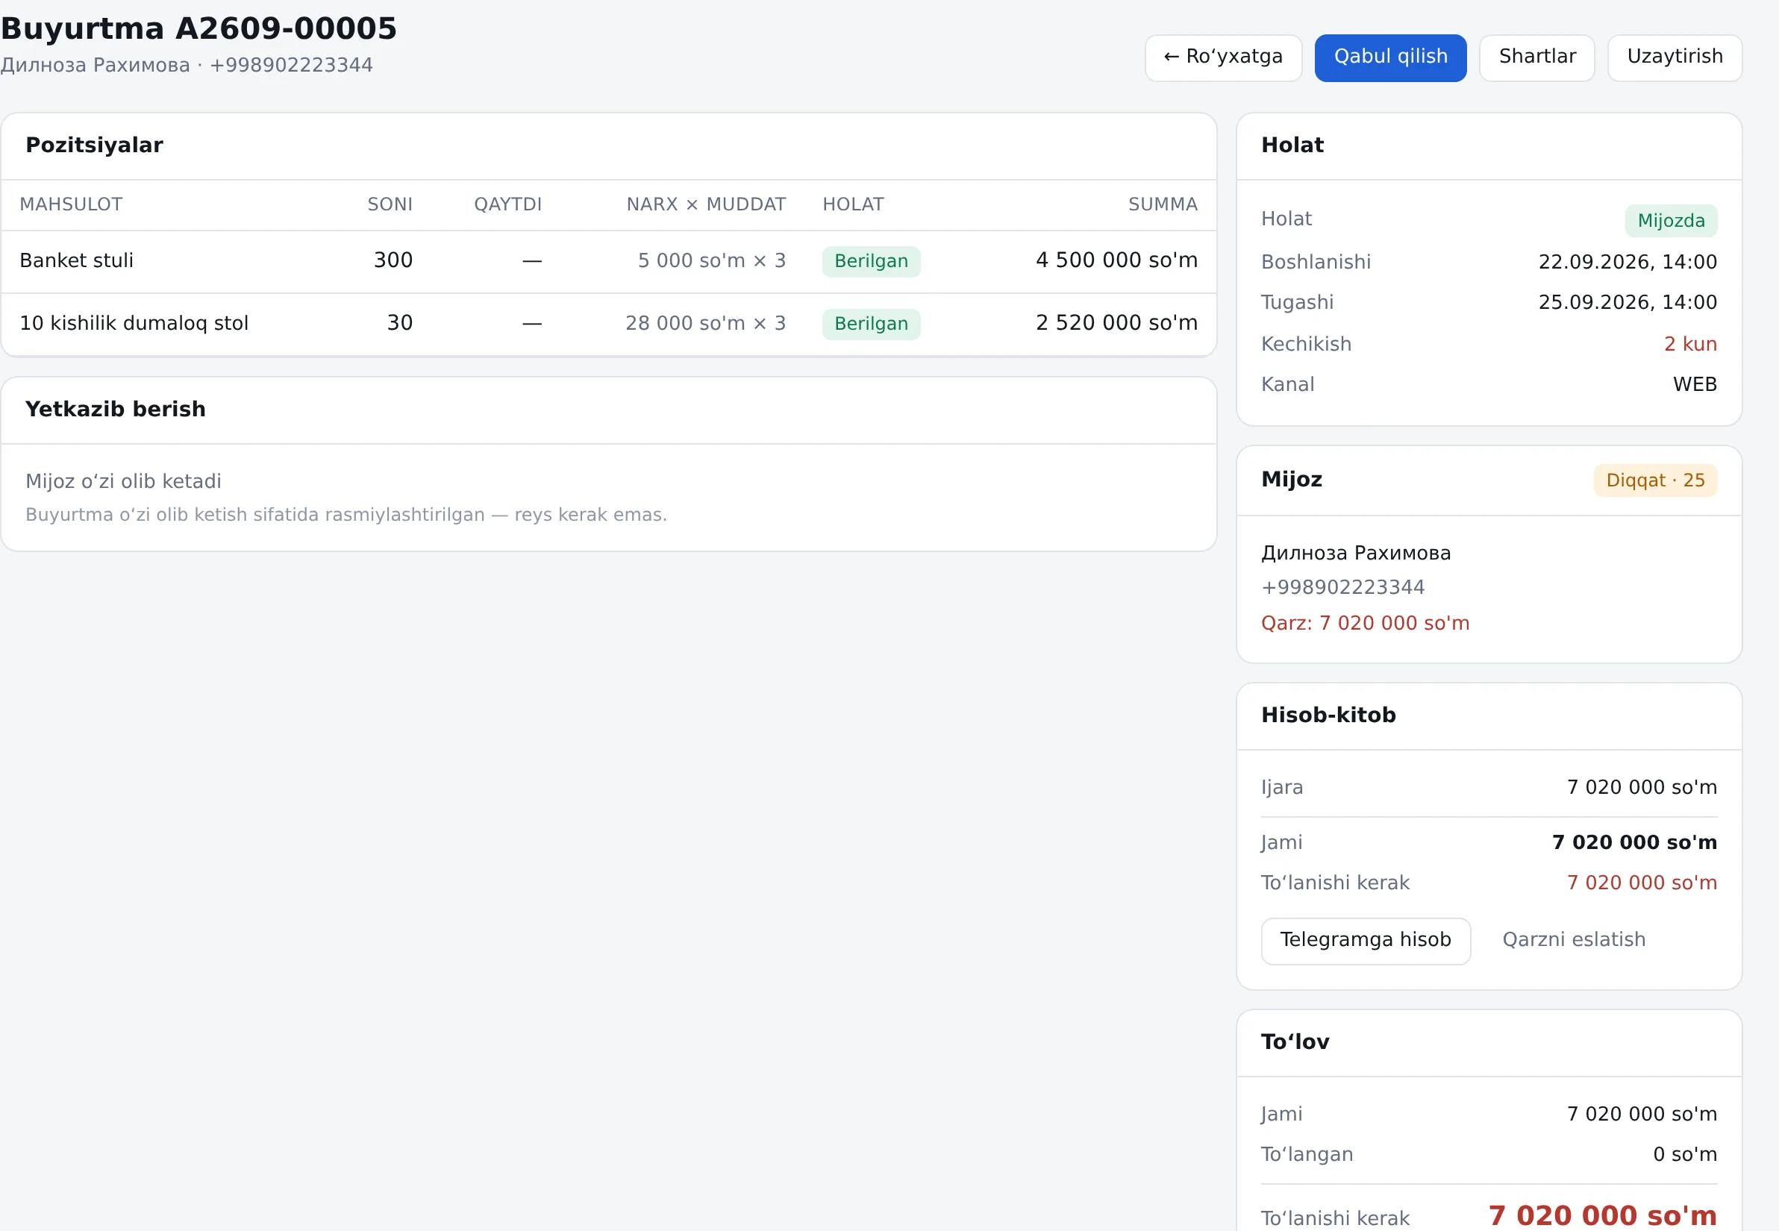Image resolution: width=1779 pixels, height=1231 pixels.
Task: Click the Qarzni eslatish link
Action: tap(1574, 939)
